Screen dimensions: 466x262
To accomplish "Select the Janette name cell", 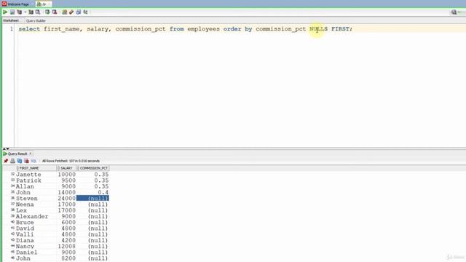I will coord(36,175).
